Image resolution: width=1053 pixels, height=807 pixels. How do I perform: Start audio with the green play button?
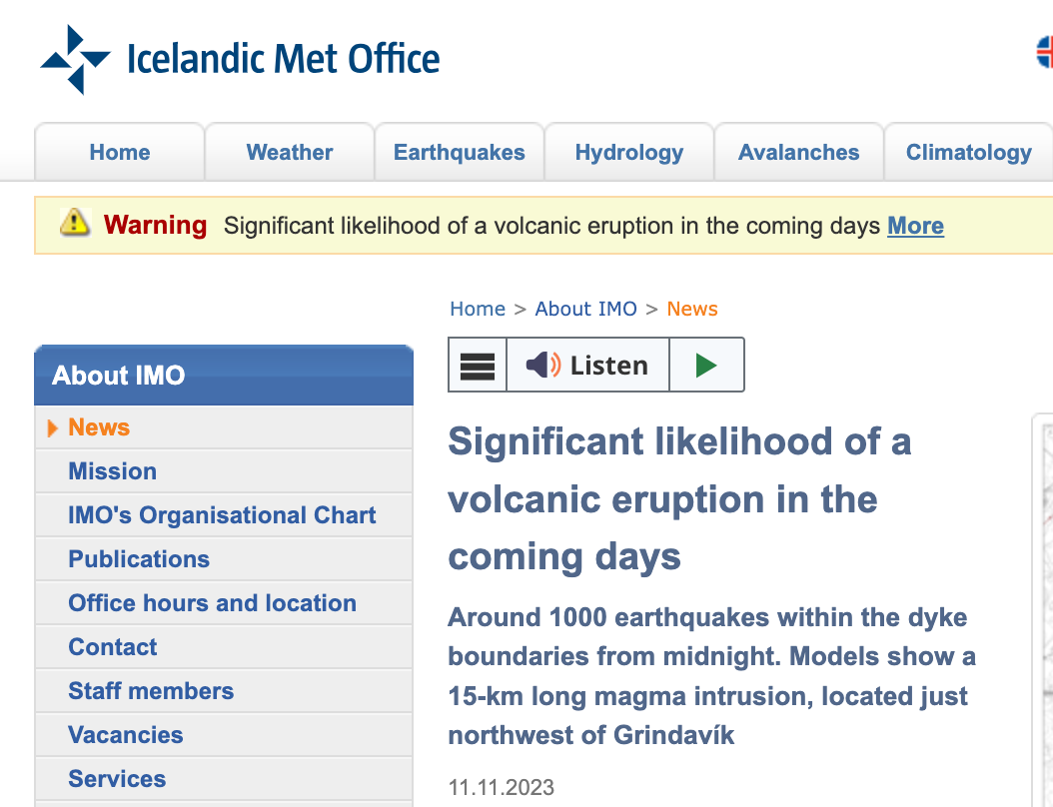706,366
